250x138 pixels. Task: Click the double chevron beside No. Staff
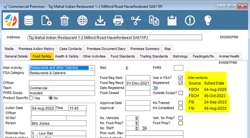click(145, 128)
